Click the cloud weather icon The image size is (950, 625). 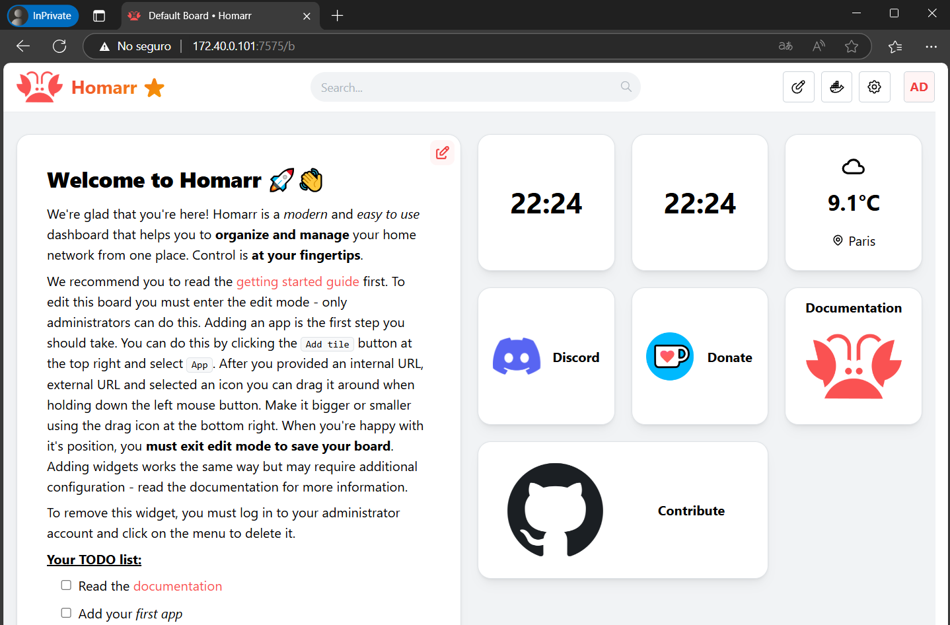tap(854, 167)
